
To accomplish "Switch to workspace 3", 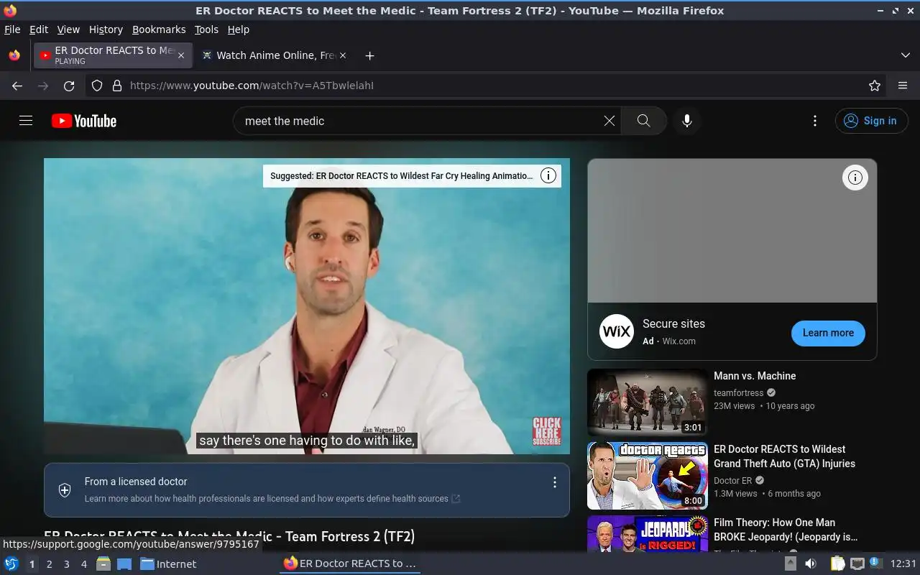I will point(67,564).
